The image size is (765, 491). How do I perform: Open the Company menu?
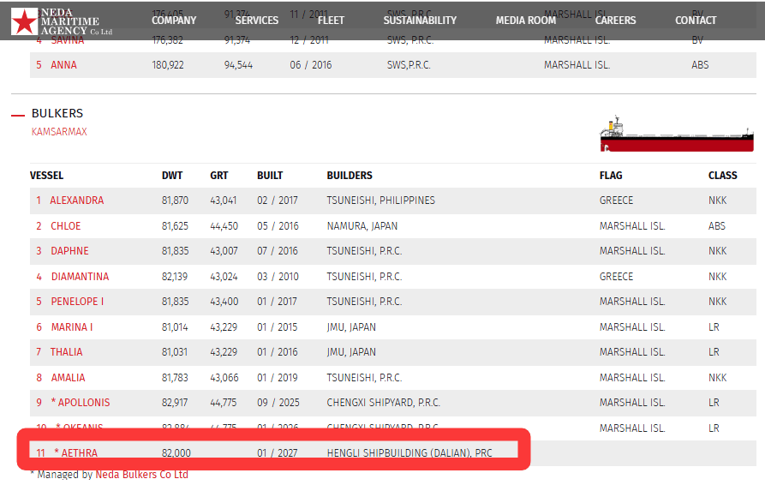click(174, 21)
